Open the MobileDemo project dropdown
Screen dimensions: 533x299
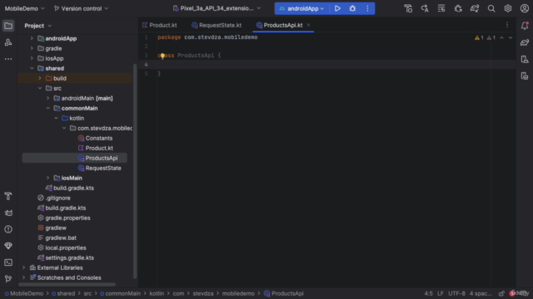[x=24, y=8]
